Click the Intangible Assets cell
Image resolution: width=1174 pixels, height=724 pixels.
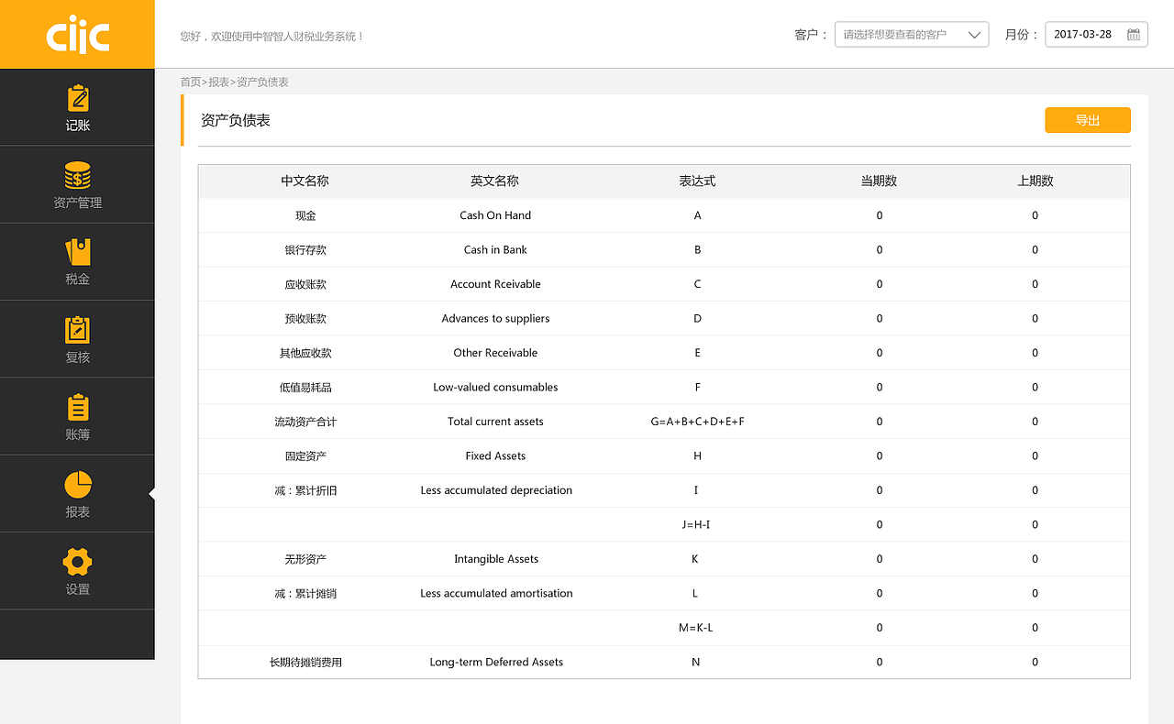pyautogui.click(x=495, y=559)
